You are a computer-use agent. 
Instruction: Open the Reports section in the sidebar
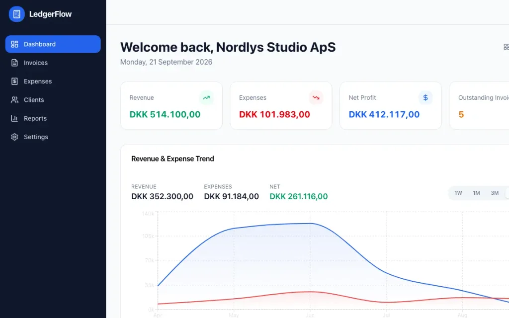tap(53, 118)
